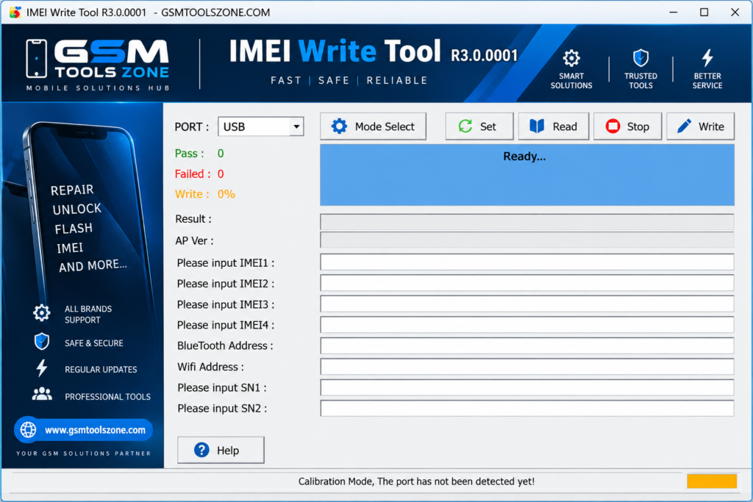Click the 'ALL BRANDS SUPPORT' sidebar text

pyautogui.click(x=88, y=315)
